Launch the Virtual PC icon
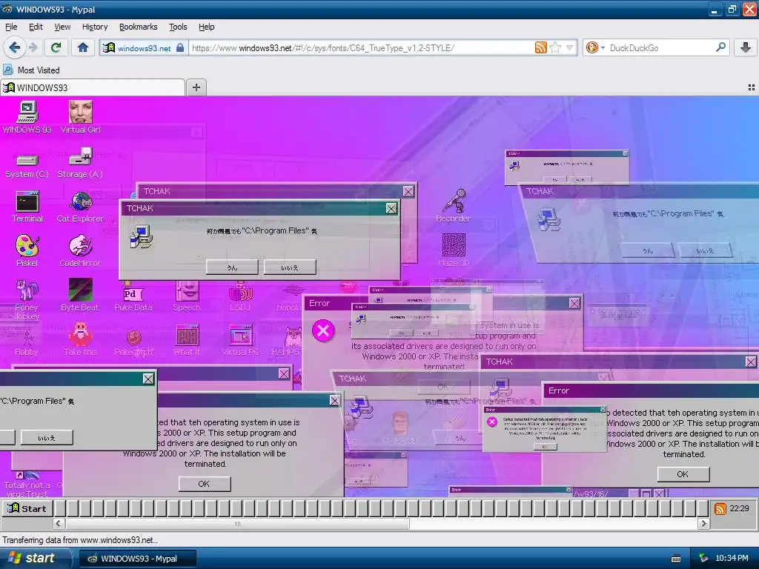Screen dimensions: 759x569 pyautogui.click(x=240, y=340)
